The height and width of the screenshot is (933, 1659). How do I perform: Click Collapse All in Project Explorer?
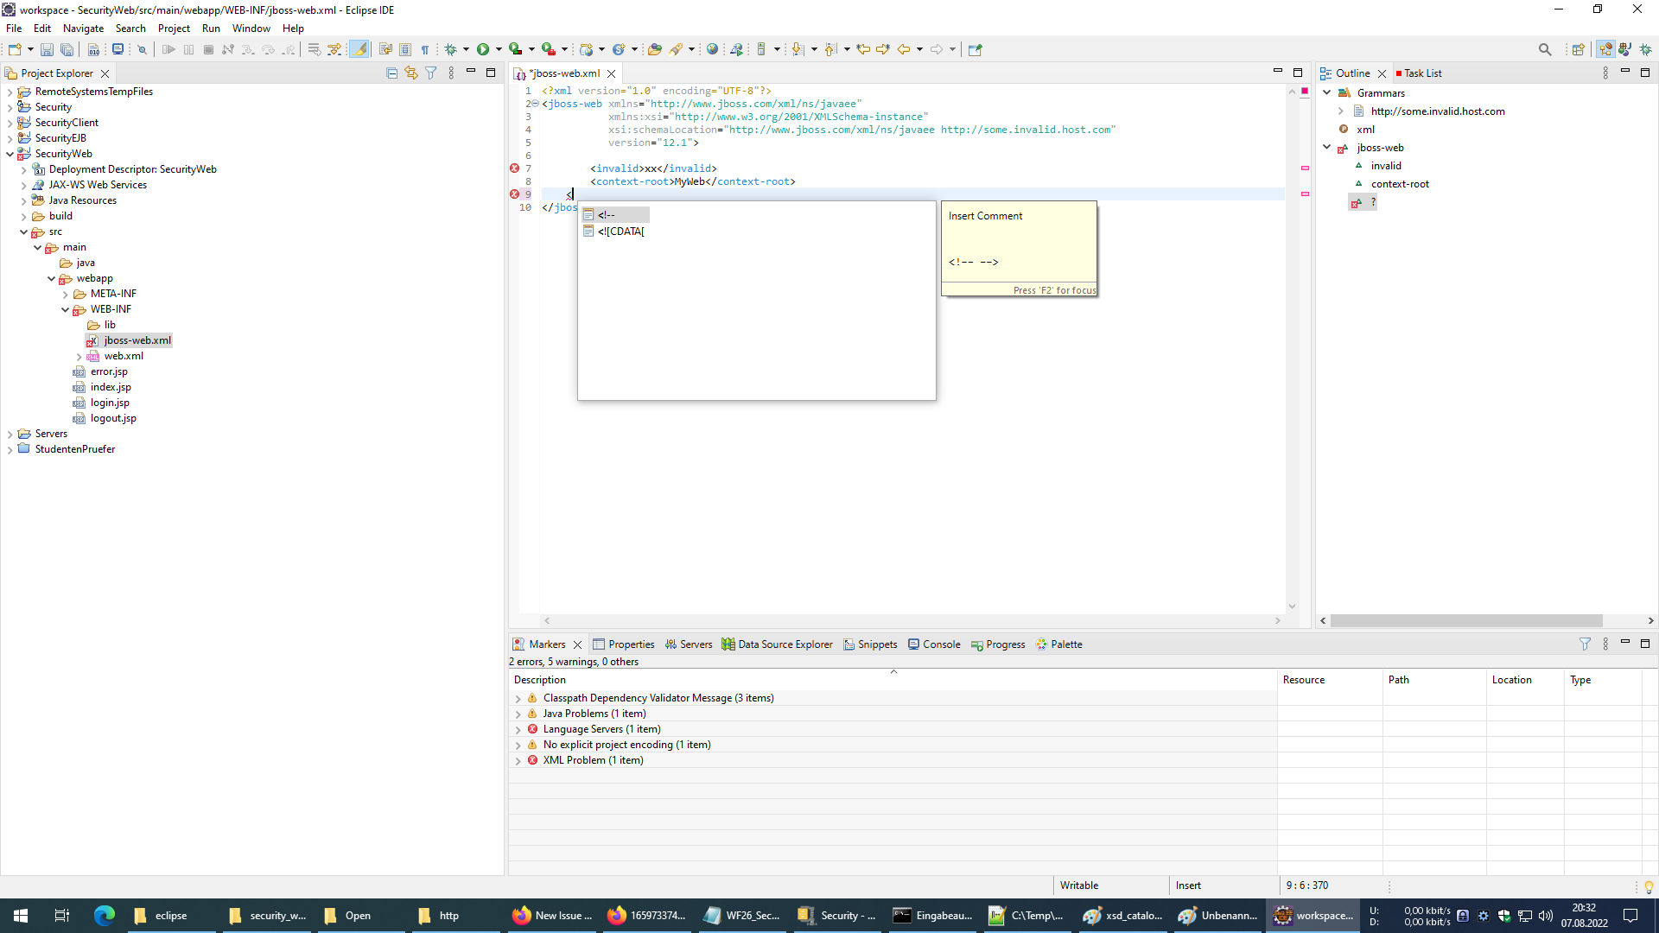[x=391, y=73]
